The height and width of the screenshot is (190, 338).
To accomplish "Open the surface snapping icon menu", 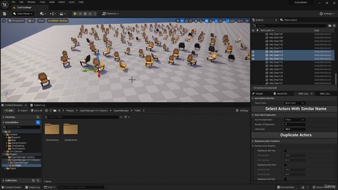I will tap(201, 21).
